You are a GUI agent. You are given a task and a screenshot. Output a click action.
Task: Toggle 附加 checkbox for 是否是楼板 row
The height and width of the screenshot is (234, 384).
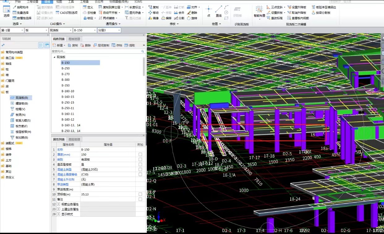coord(140,164)
